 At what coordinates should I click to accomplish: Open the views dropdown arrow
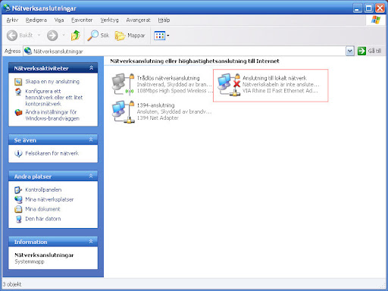pos(168,36)
